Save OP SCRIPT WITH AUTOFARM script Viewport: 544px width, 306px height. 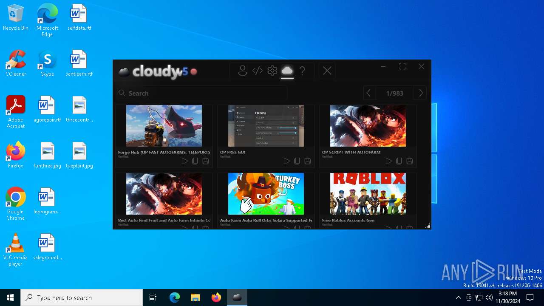410,161
